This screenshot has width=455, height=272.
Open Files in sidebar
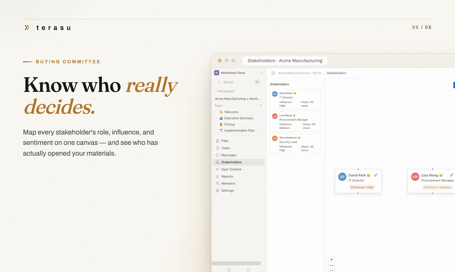click(239, 141)
